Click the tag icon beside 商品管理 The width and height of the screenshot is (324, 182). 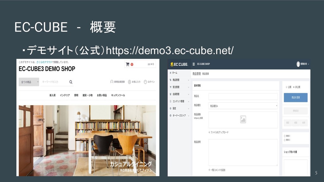(x=171, y=80)
